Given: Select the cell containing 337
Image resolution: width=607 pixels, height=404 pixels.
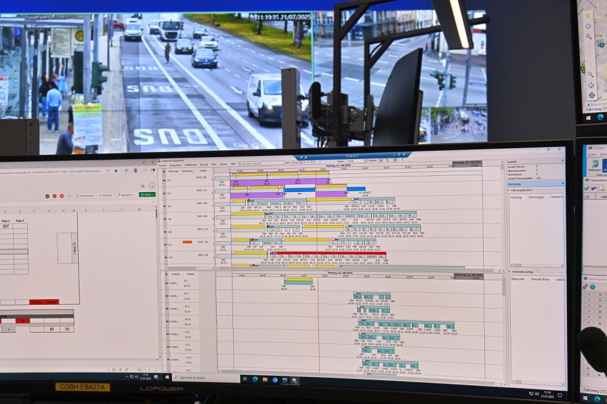Looking at the screenshot, I should [x=5, y=226].
